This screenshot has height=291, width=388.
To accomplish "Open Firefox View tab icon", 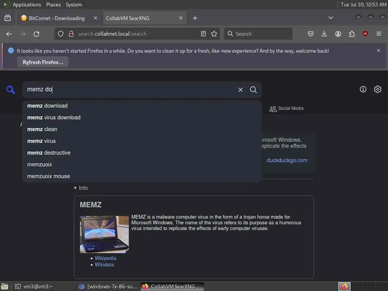I will tap(8, 18).
